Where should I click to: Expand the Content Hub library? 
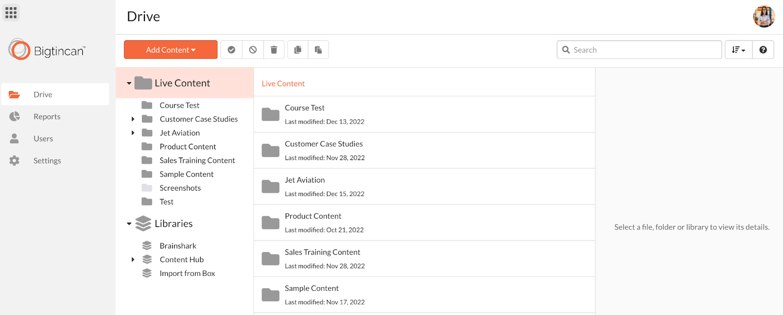pos(133,260)
